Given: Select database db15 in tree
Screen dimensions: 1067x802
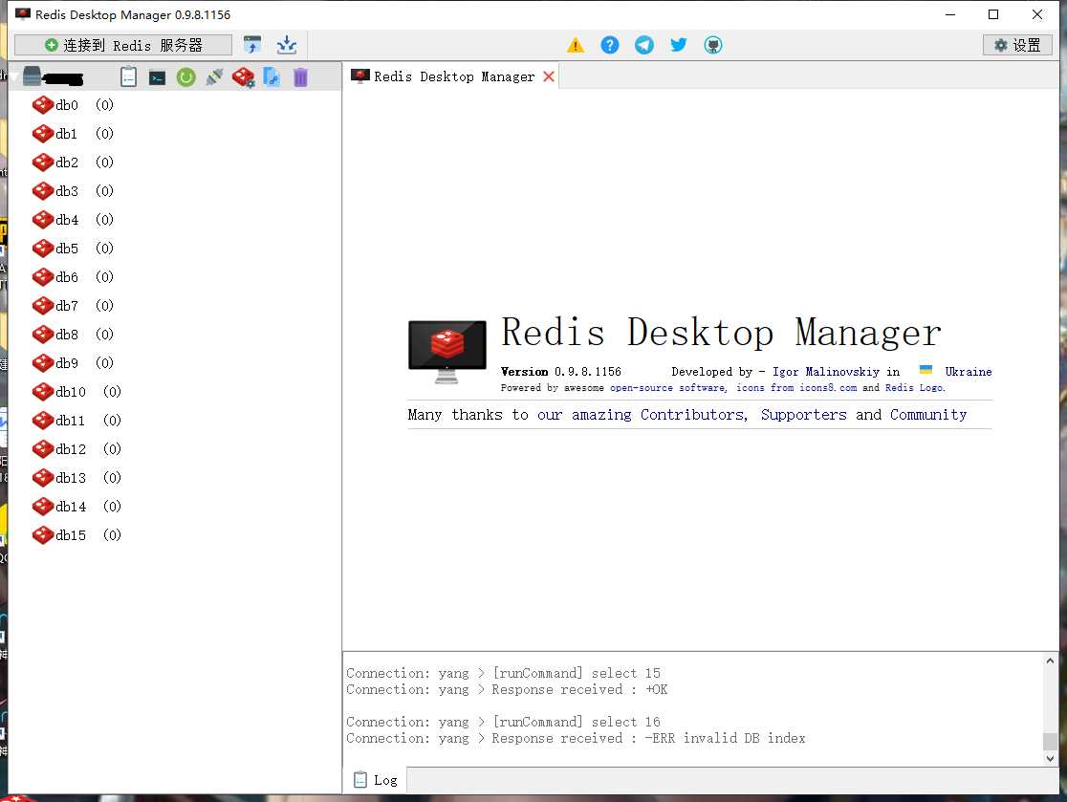Looking at the screenshot, I should coord(76,534).
